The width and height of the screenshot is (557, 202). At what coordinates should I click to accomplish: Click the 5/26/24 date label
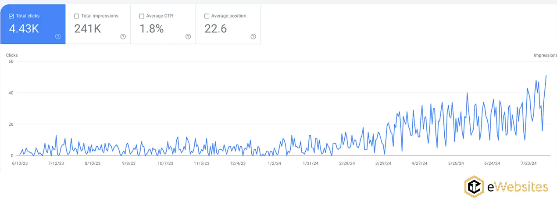(x=456, y=163)
